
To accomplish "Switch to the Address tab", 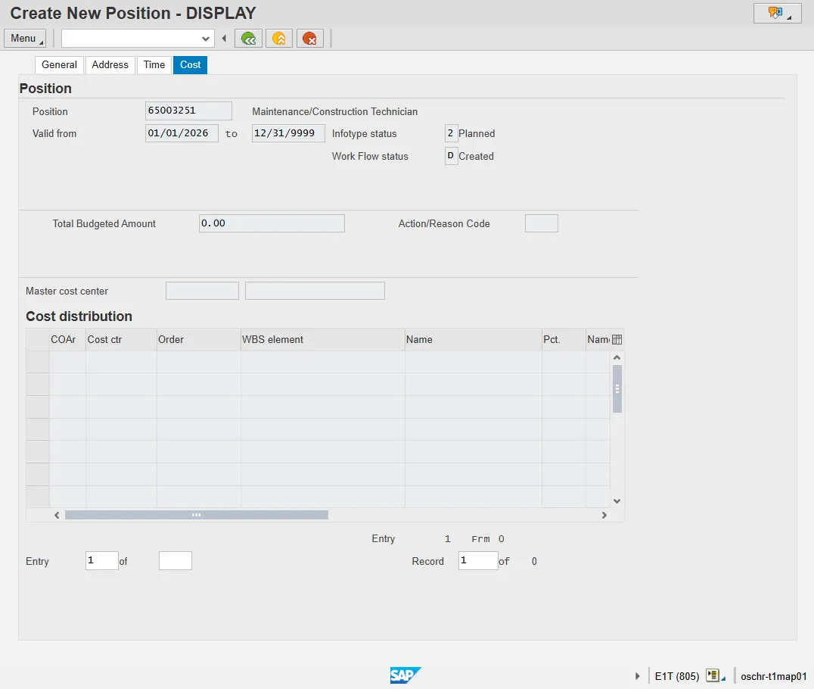I will 110,65.
